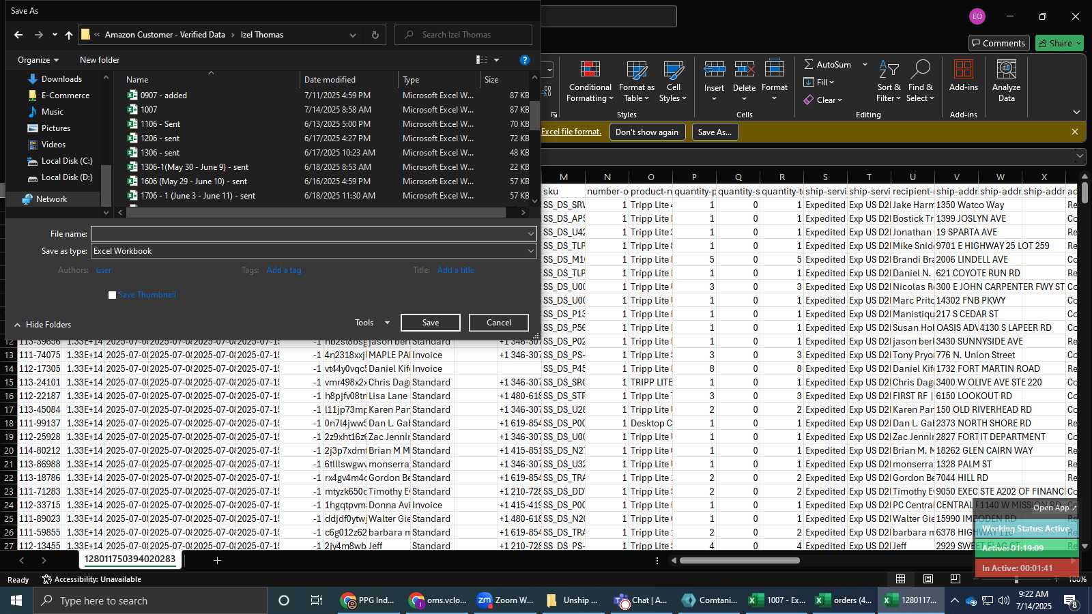This screenshot has width=1092, height=614.
Task: Open the Sort & Filter tool
Action: click(889, 81)
